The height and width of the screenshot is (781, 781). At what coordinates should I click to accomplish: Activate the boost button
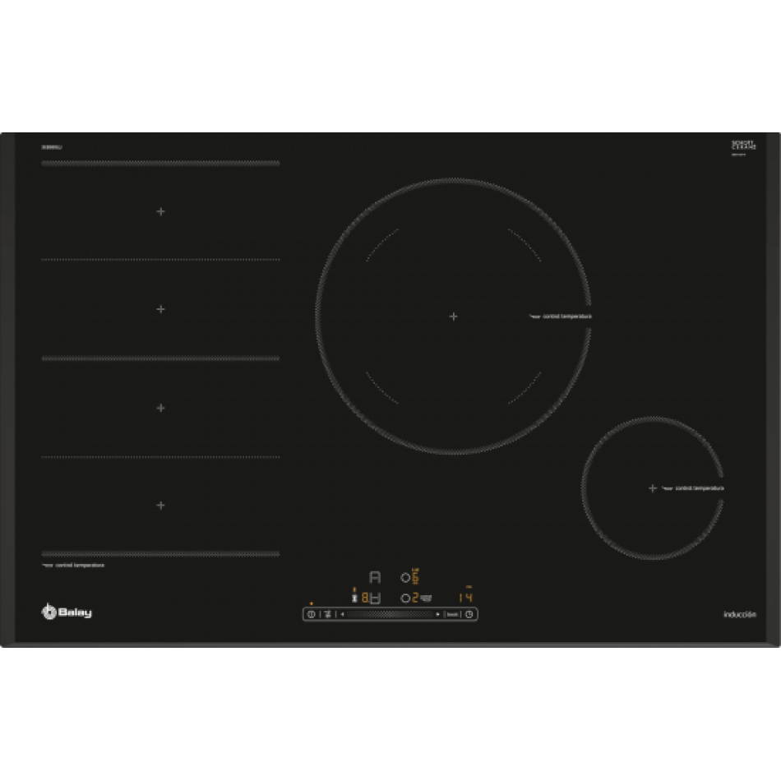(x=452, y=614)
